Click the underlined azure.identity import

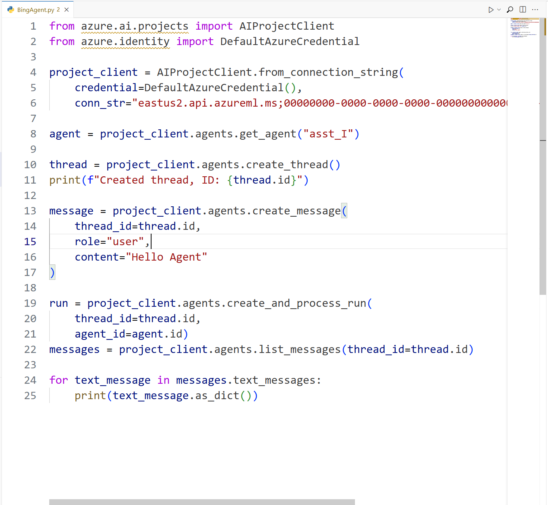[125, 41]
